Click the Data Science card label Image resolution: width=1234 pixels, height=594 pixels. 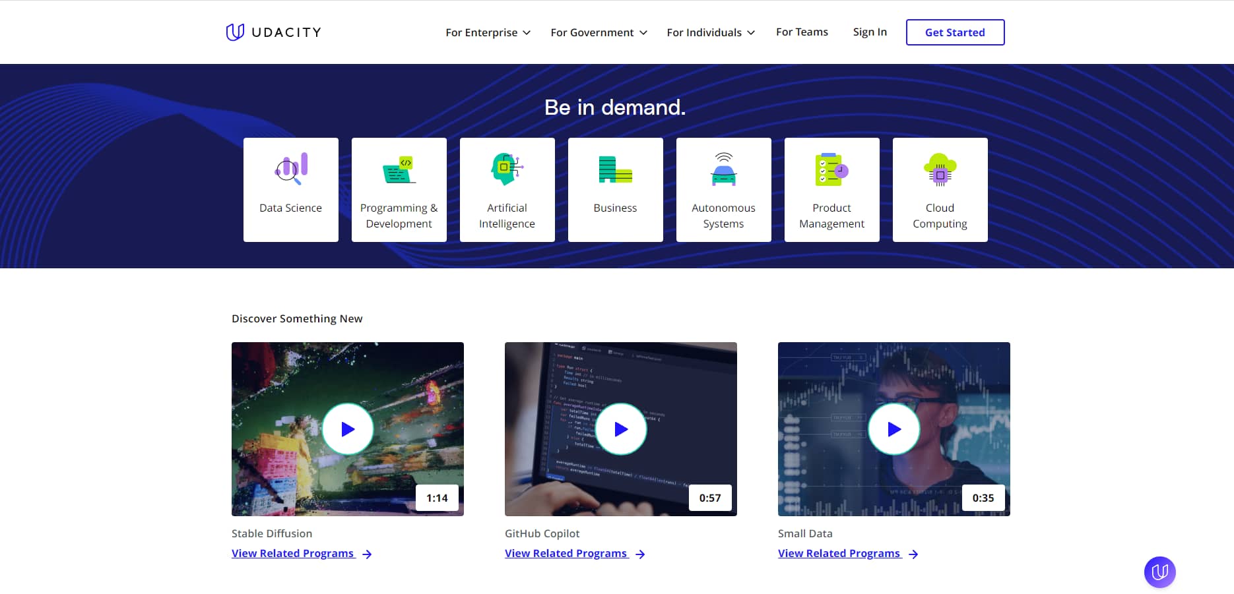291,208
